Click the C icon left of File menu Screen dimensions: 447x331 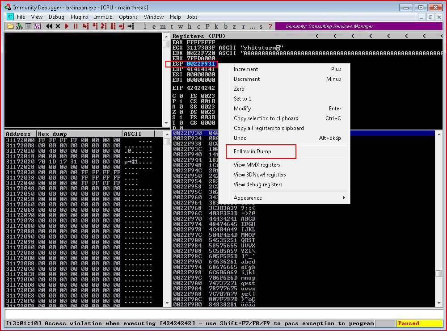click(x=10, y=17)
